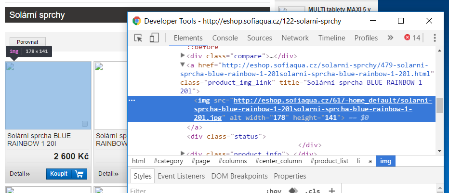The image size is (449, 193).
Task: Click the highlighted BLUE RAINBOW product image
Action: point(48,95)
